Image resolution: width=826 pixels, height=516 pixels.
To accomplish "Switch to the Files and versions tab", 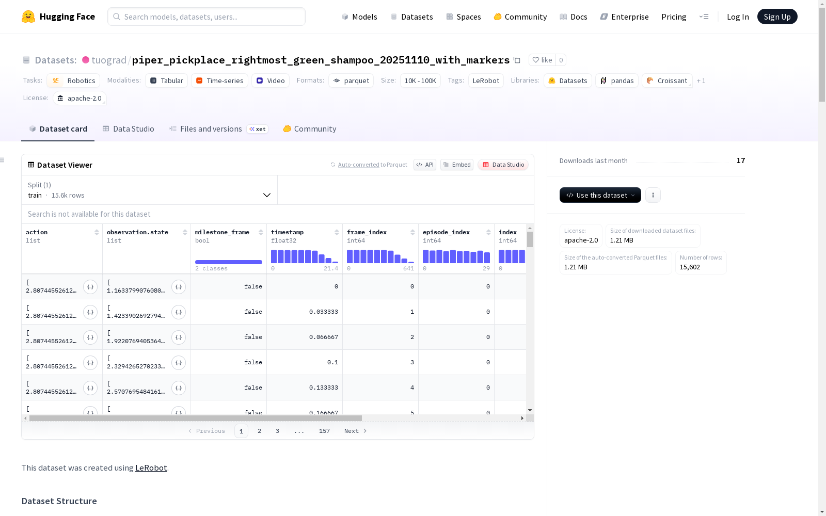I will pos(218,129).
